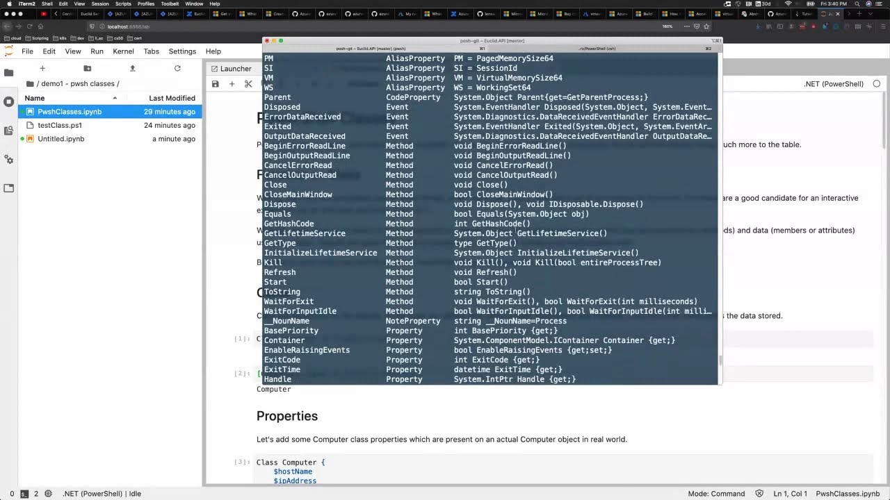890x500 pixels.
Task: Go to root folder via breadcrumb folder icon
Action: 30,84
